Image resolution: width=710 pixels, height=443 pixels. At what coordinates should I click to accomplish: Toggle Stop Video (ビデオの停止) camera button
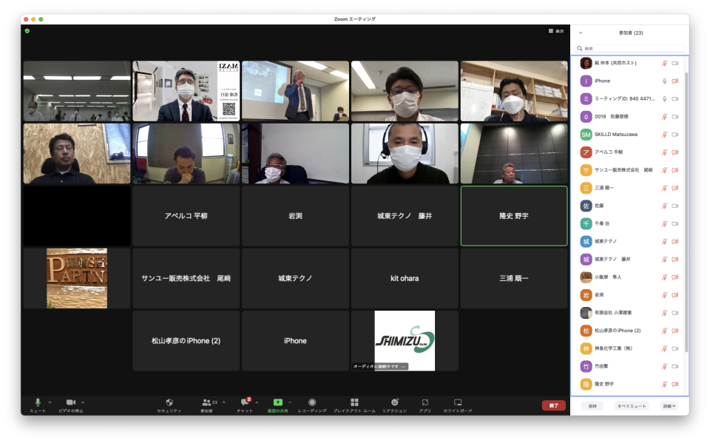pyautogui.click(x=70, y=402)
